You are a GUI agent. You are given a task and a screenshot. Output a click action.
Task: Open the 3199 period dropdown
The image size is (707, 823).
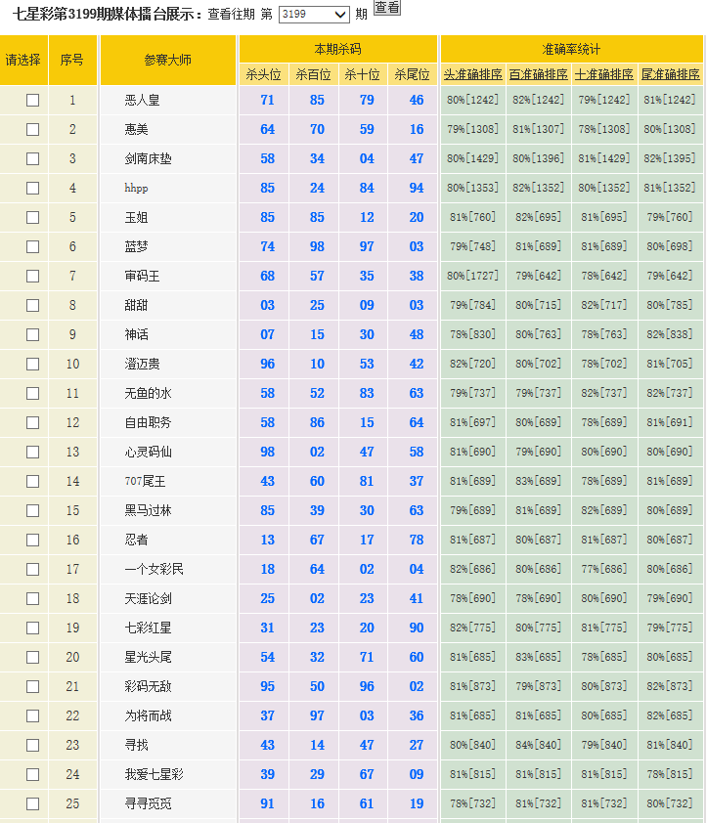pyautogui.click(x=313, y=15)
